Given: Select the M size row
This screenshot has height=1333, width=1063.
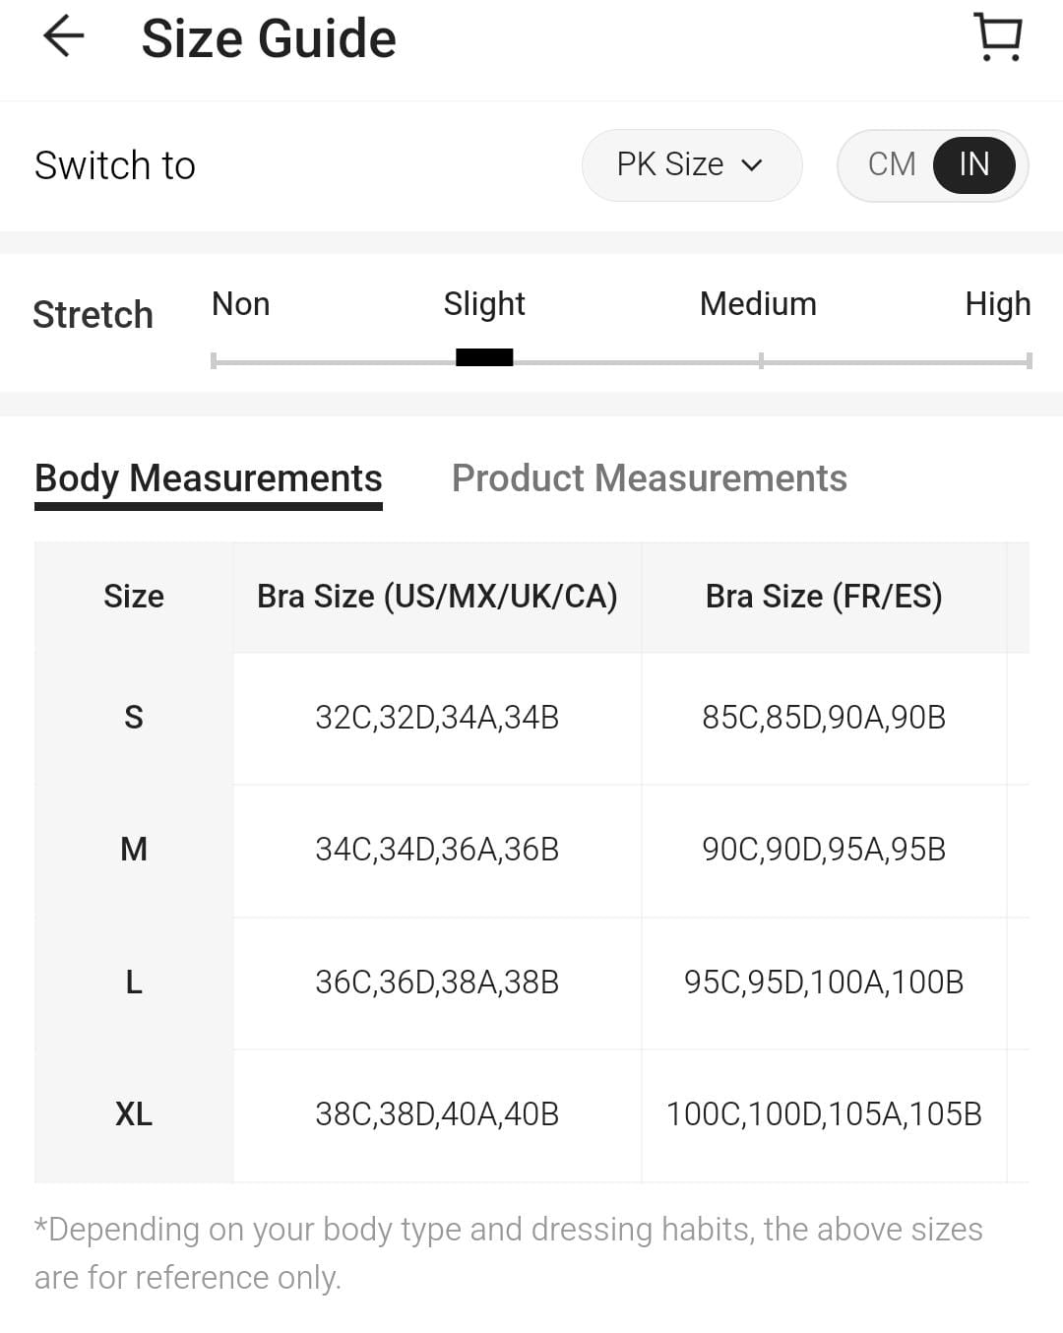Looking at the screenshot, I should click(134, 850).
